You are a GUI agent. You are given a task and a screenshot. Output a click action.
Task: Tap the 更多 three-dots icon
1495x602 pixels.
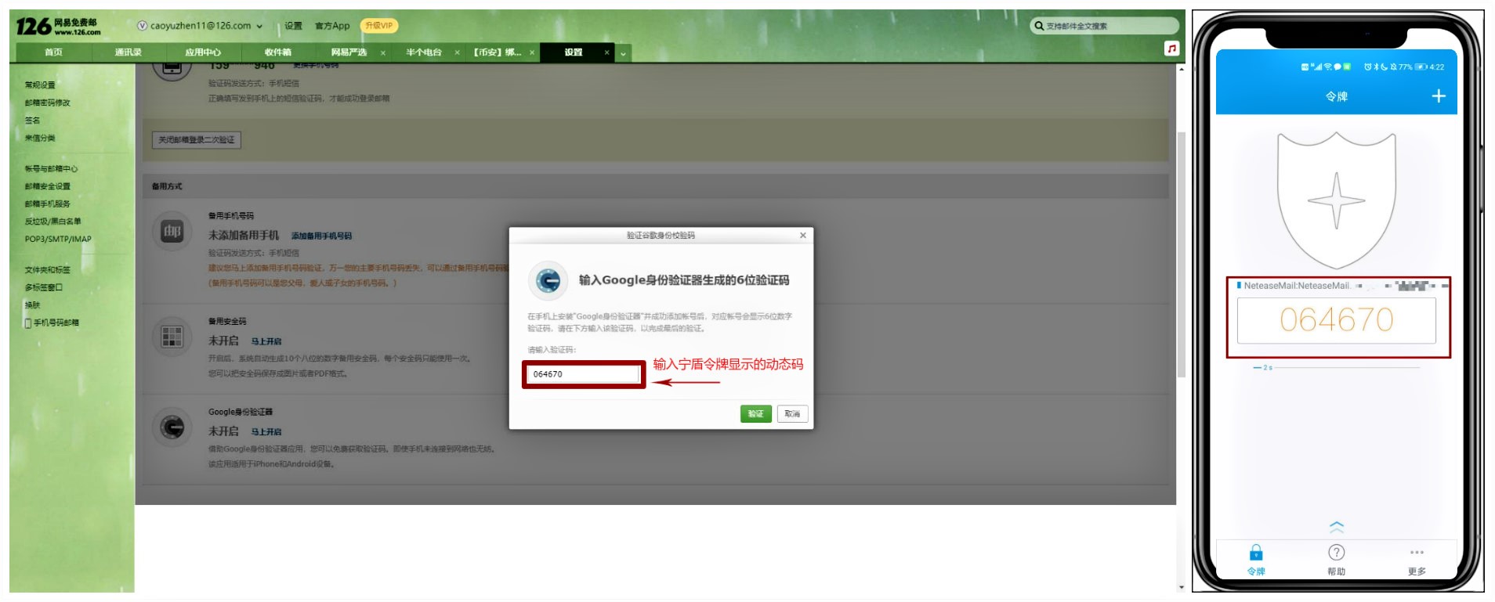[x=1416, y=553]
